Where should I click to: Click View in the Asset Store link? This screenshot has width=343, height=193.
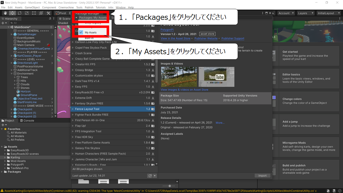click(x=176, y=39)
